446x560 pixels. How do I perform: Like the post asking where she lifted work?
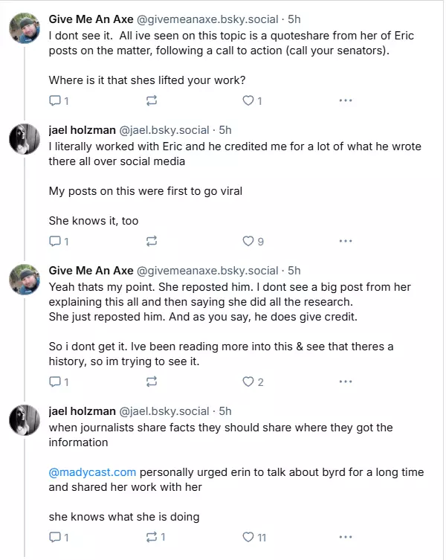tap(248, 100)
